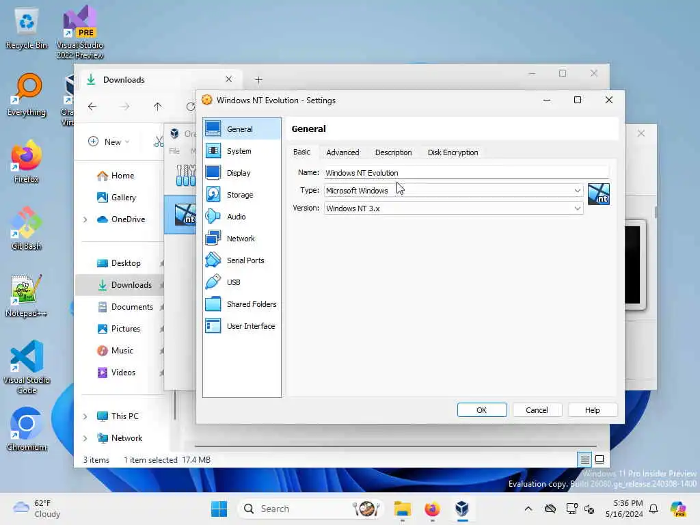This screenshot has width=700, height=525.
Task: Open the Windows Start menu
Action: click(219, 509)
